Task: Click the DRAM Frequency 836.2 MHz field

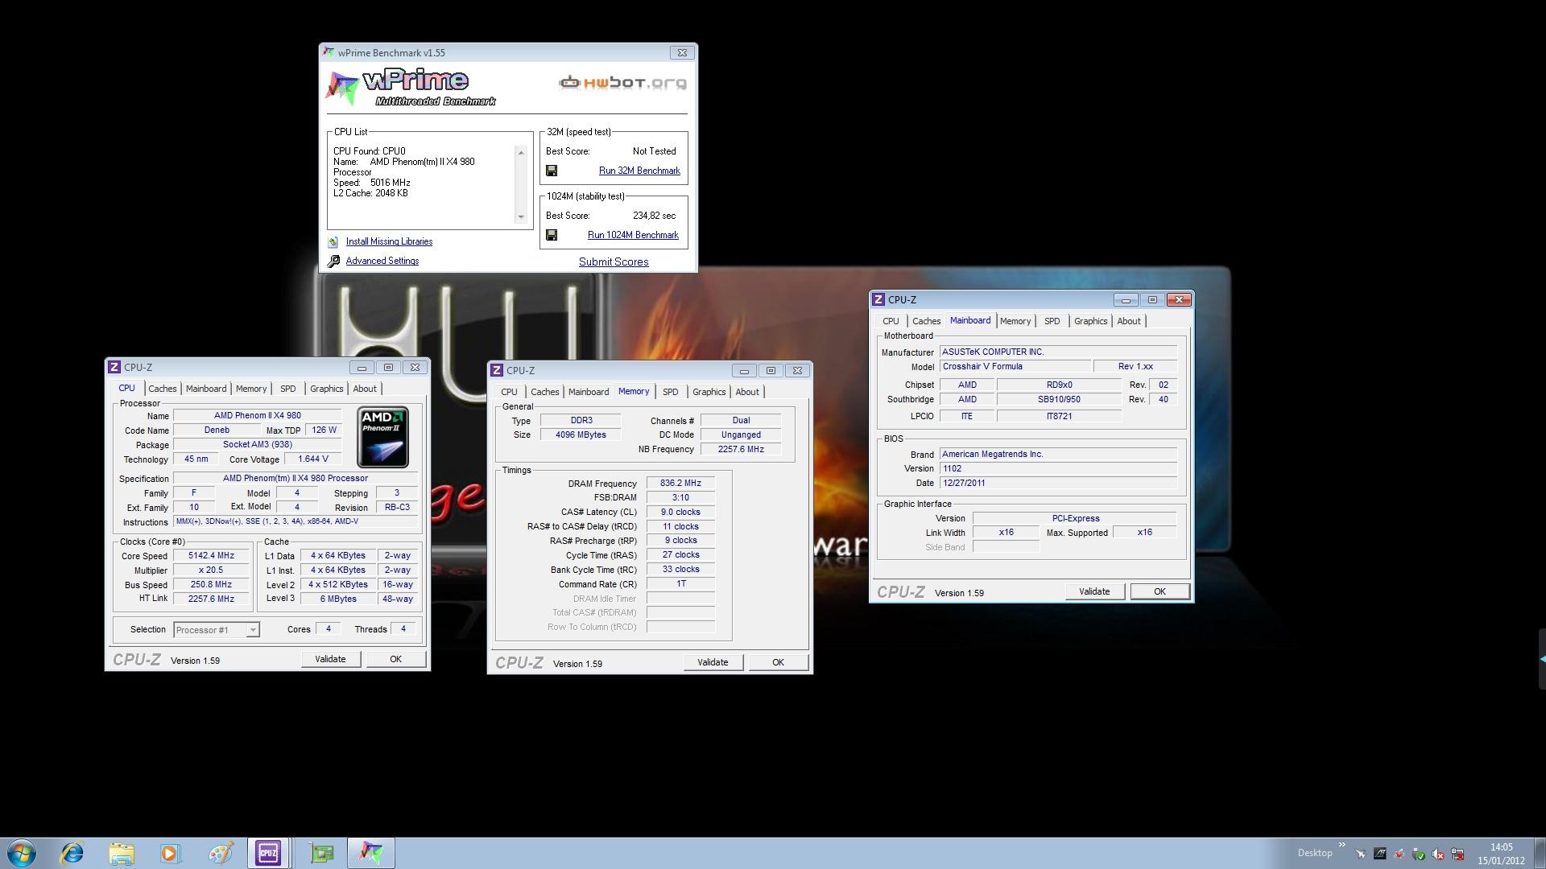Action: (x=680, y=483)
